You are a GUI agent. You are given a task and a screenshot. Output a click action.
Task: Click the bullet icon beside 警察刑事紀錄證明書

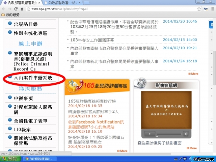tap(10, 53)
